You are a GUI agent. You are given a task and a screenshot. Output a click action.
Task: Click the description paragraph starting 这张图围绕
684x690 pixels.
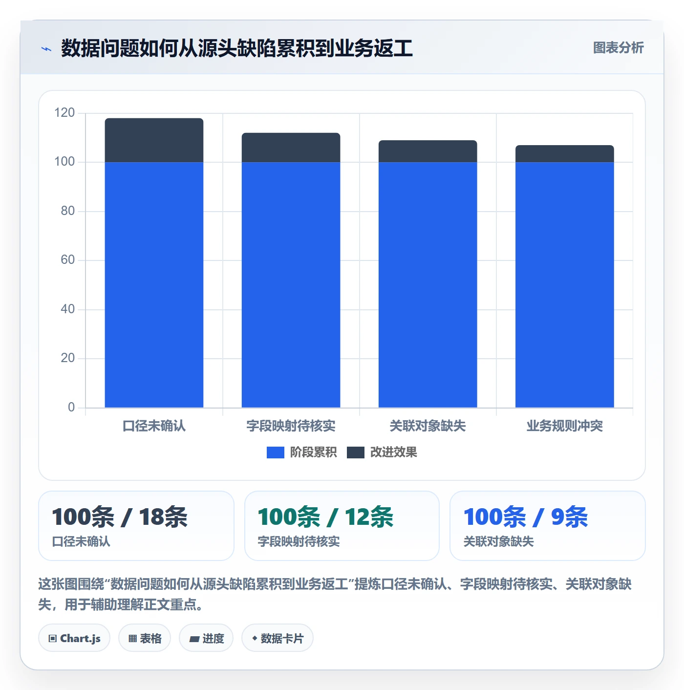tap(335, 594)
